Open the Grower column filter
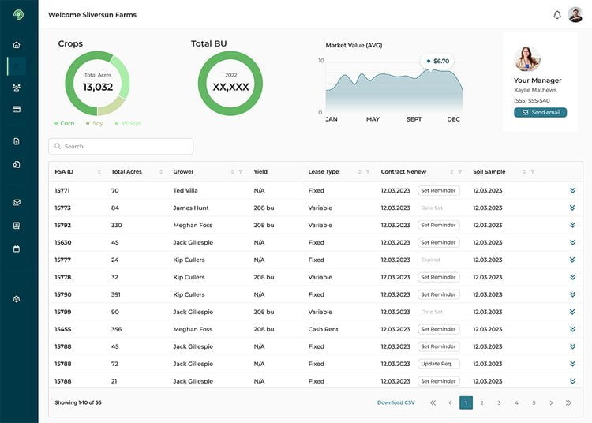This screenshot has width=592, height=423. [x=241, y=172]
